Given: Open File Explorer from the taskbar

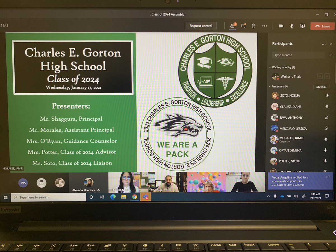Looking at the screenshot, I should point(123,197).
